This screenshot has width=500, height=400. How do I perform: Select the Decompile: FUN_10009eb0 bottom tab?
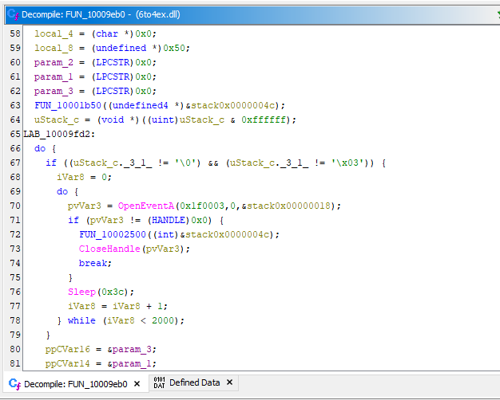tap(75, 384)
